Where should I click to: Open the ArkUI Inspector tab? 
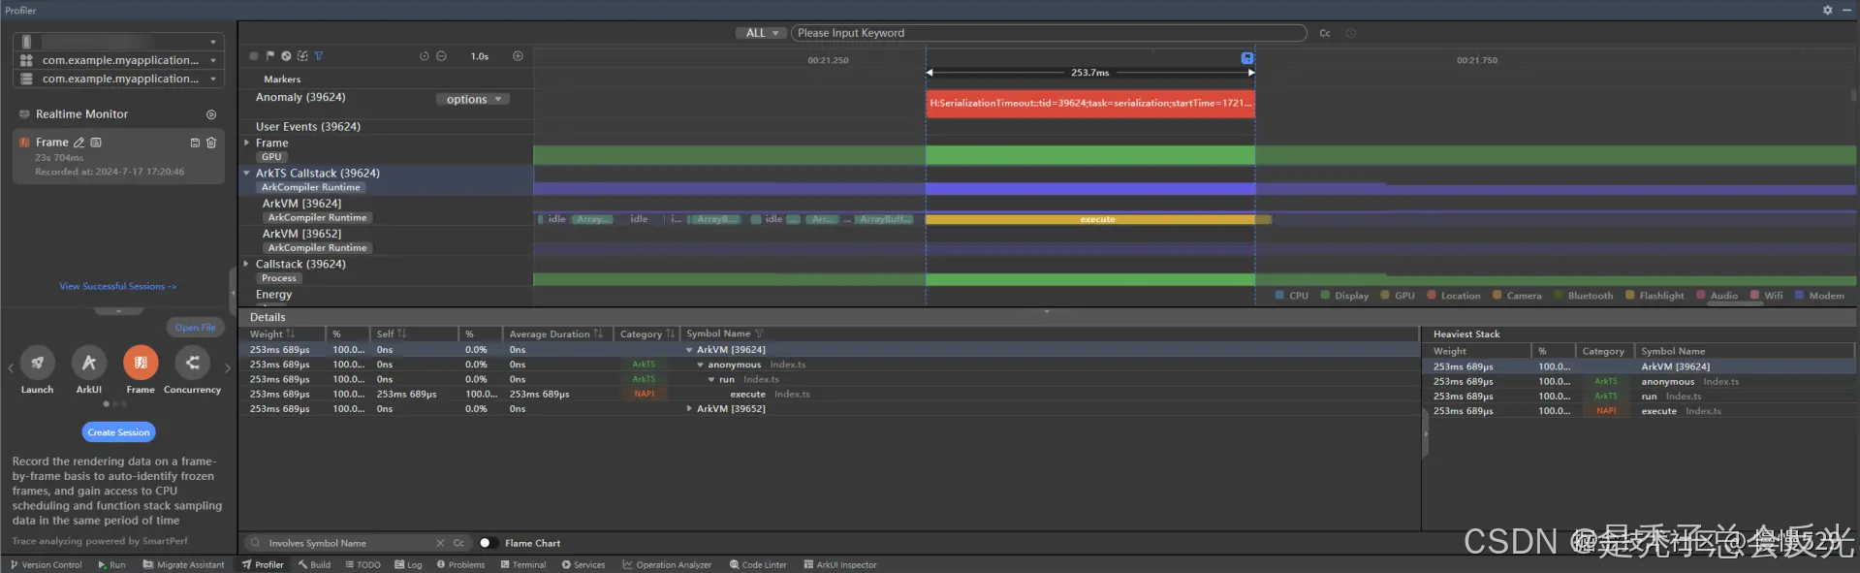click(x=839, y=564)
